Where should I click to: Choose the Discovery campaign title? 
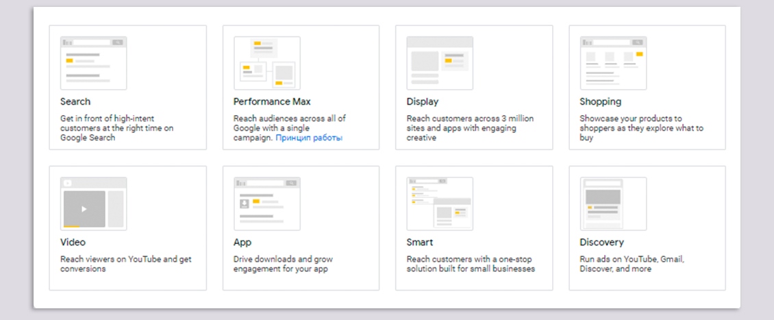click(x=602, y=242)
